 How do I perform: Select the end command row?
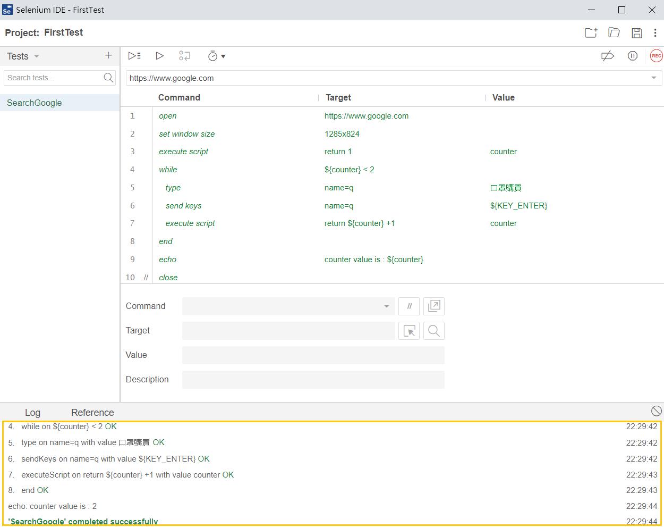[392, 241]
